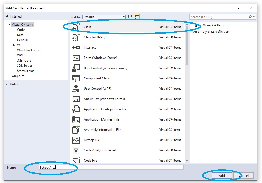Choose the Class for U-SQL icon
Image resolution: width=262 pixels, height=183 pixels.
click(x=76, y=37)
